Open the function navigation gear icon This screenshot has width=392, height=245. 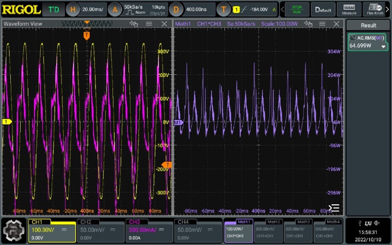[15, 231]
